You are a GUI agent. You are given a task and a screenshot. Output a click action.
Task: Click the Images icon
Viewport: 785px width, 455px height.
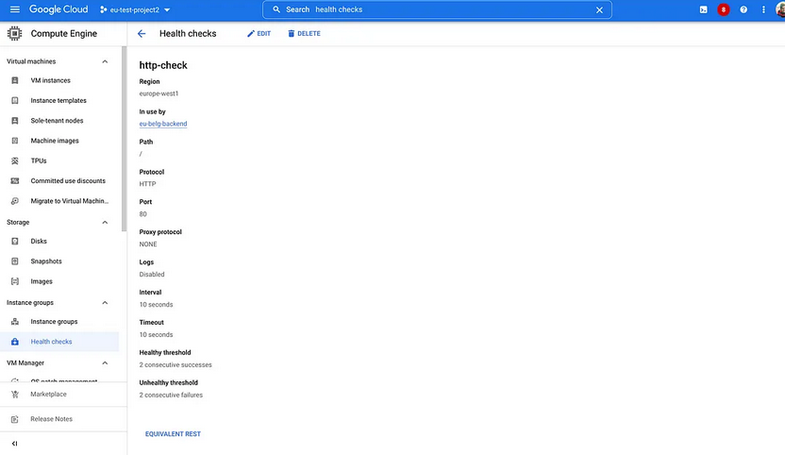click(15, 281)
